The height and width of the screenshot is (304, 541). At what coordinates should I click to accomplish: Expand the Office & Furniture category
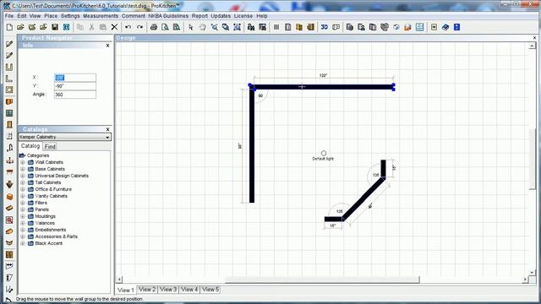(x=23, y=189)
